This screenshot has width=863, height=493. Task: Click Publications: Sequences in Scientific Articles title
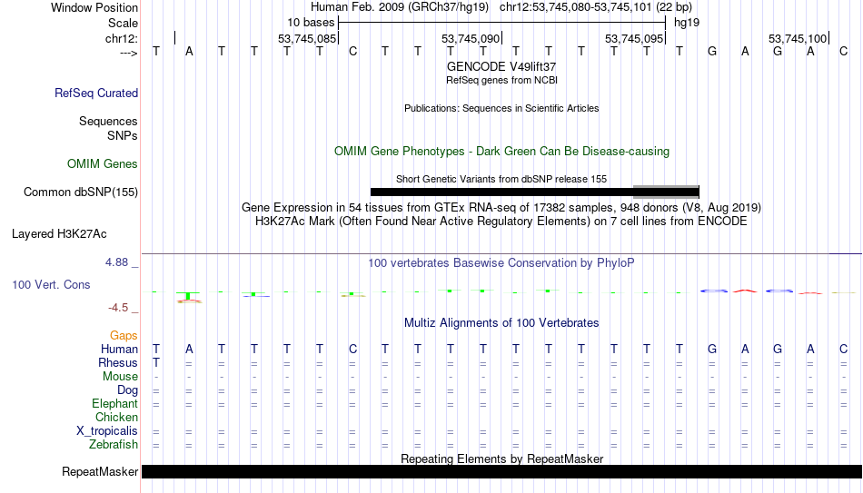click(x=501, y=108)
